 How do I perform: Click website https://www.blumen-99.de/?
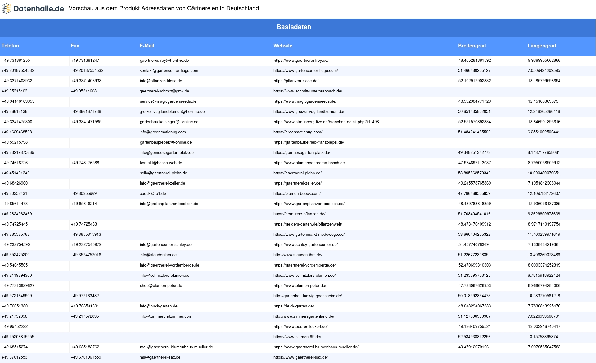297,337
